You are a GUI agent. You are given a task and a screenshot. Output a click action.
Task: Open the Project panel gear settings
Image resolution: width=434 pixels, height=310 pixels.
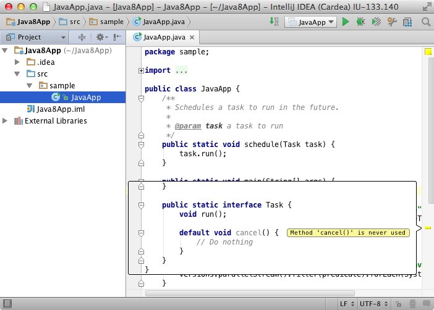click(100, 37)
